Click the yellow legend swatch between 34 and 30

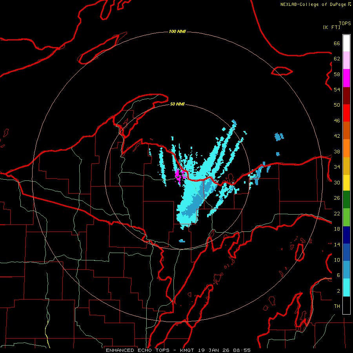click(x=346, y=183)
